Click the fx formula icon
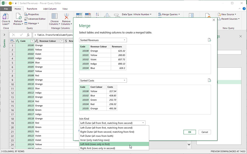Image resolution: width=247 pixels, height=154 pixels. pos(28,35)
